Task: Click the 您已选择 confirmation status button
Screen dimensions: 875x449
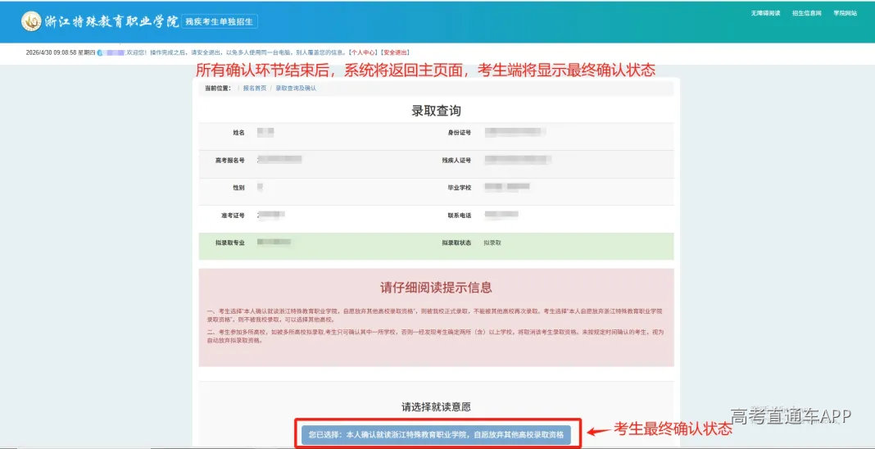Action: tap(437, 434)
